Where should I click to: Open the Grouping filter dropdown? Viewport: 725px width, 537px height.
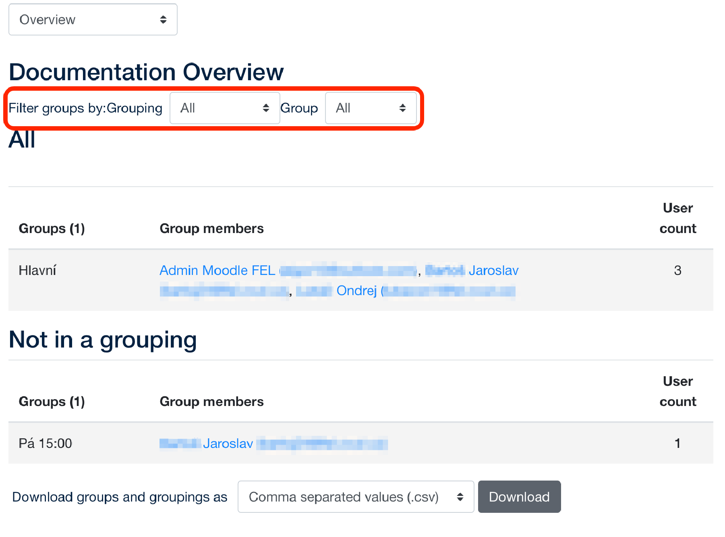(224, 108)
